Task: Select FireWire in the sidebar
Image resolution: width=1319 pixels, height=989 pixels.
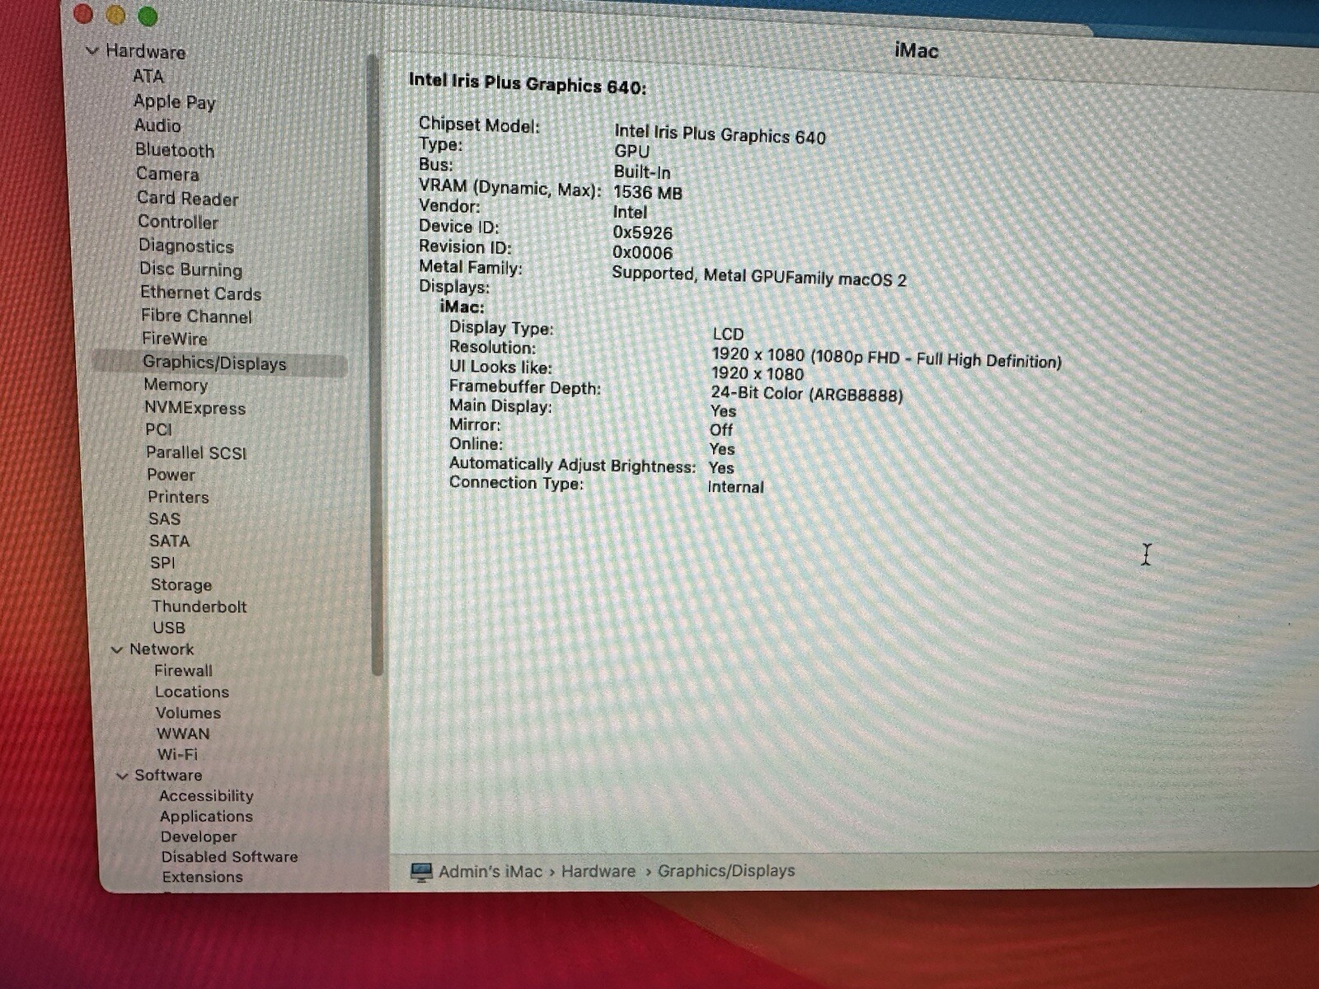Action: (174, 339)
